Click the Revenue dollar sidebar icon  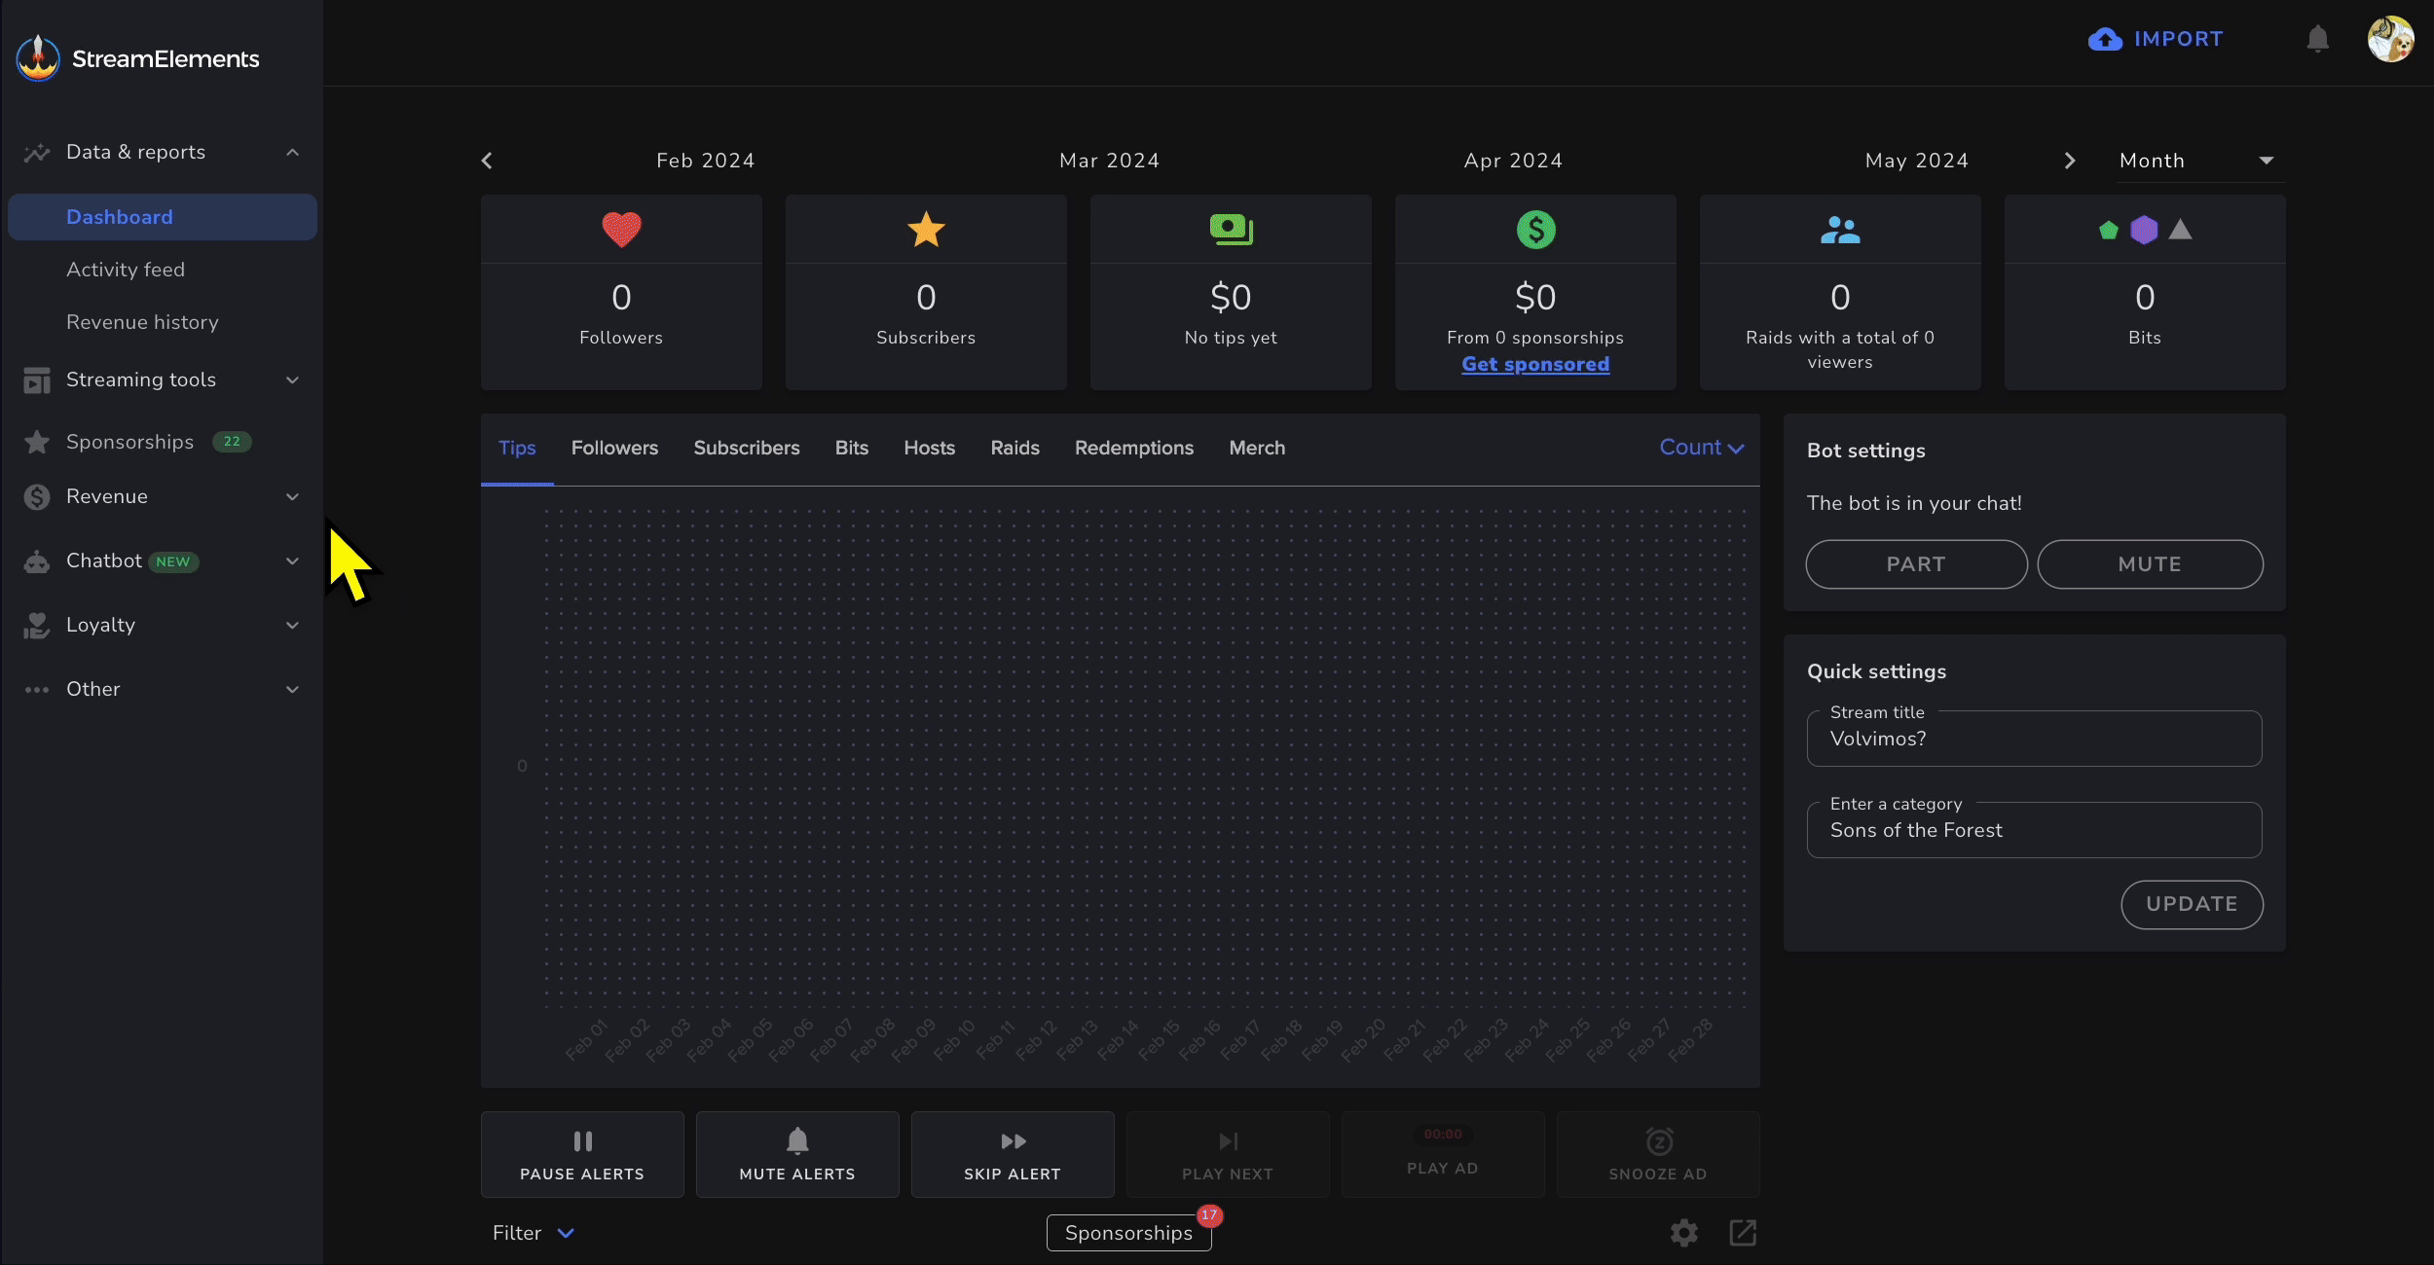tap(37, 497)
